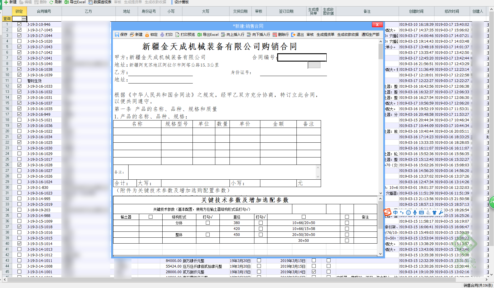Toggle the Sogou punctuation mode icon
Screen dimensions: 494x288
pyautogui.click(x=402, y=213)
